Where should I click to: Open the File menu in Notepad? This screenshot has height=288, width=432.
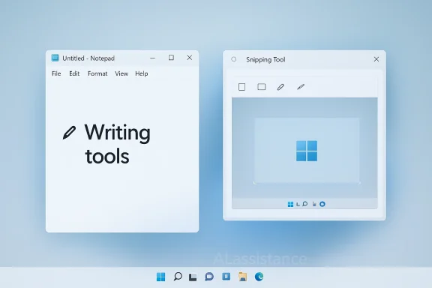click(x=56, y=73)
